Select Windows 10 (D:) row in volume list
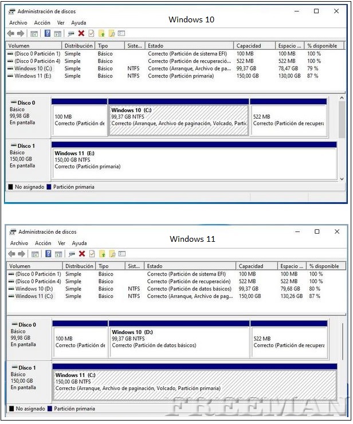353x424 pixels. (x=176, y=289)
